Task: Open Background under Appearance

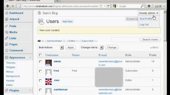Action: (x=13, y=76)
